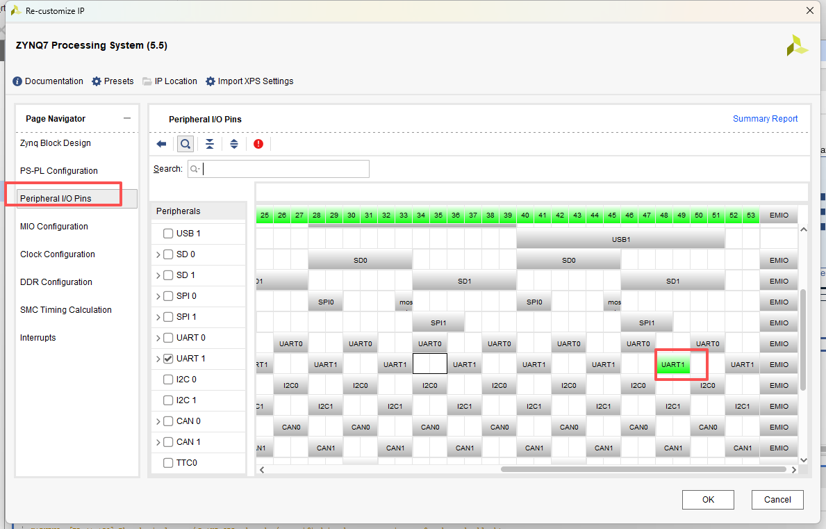Click the magnifier inside Search field

pyautogui.click(x=195, y=169)
